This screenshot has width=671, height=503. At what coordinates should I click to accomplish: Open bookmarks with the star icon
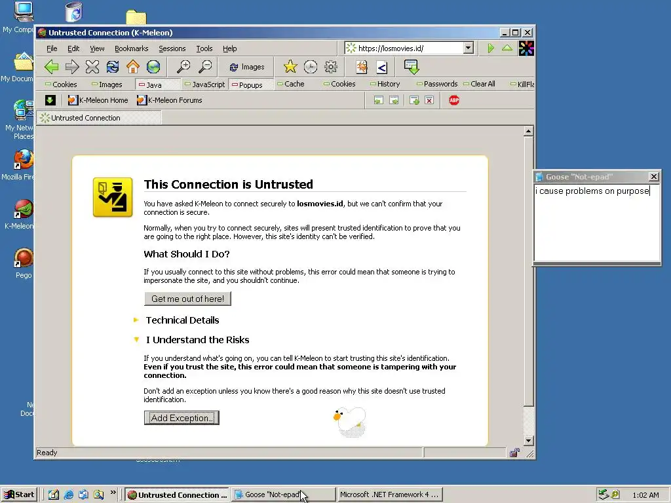point(290,67)
